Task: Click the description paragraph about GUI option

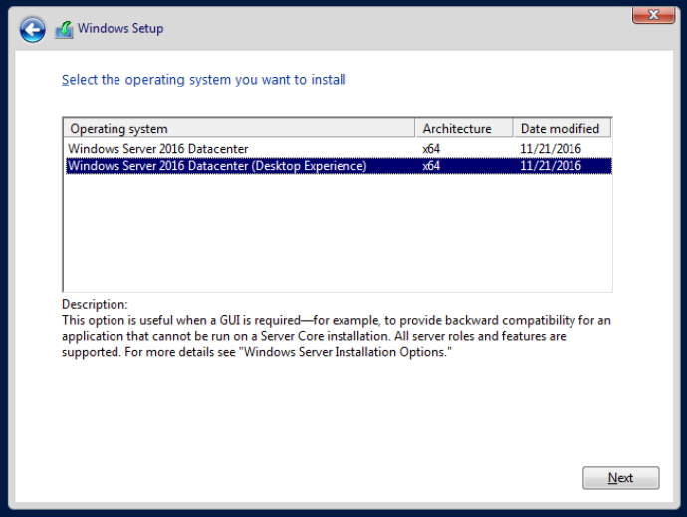Action: (x=337, y=337)
